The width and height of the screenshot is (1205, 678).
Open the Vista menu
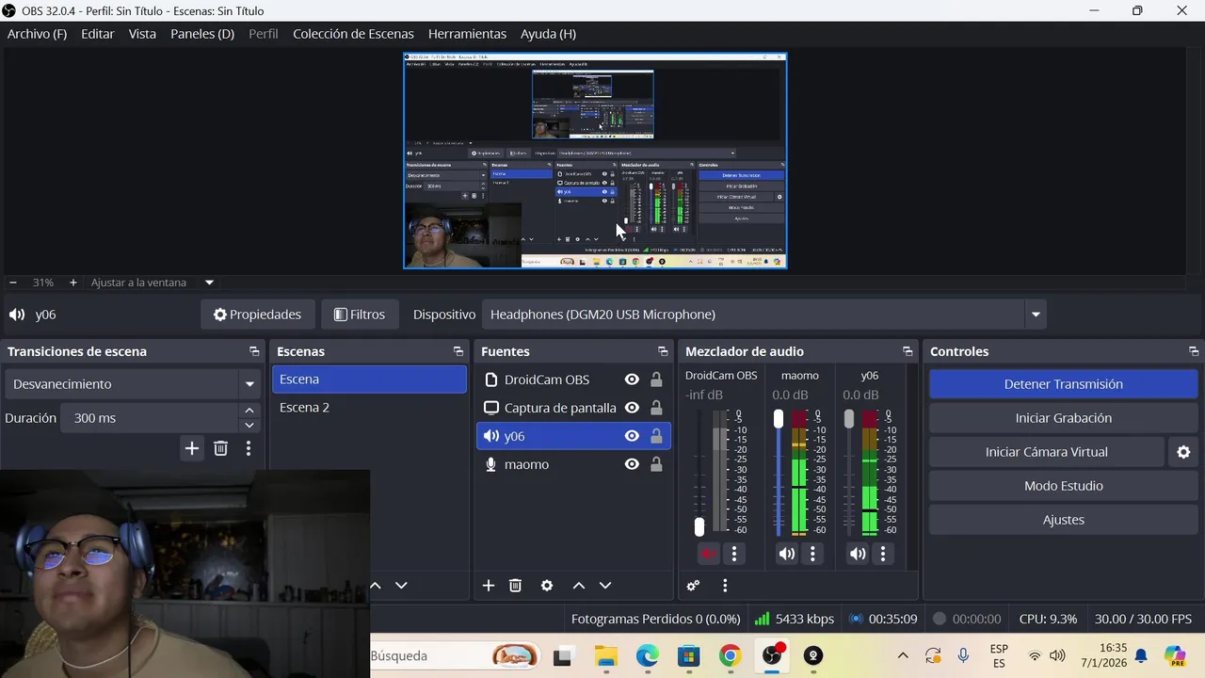142,34
